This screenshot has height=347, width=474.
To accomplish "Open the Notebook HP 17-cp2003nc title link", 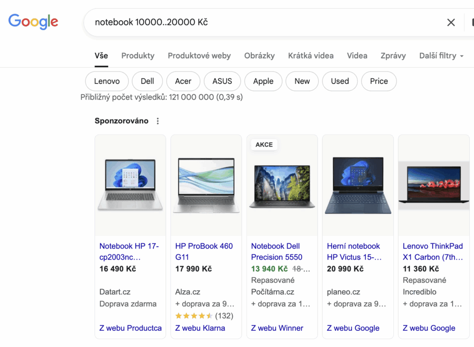I will [129, 252].
